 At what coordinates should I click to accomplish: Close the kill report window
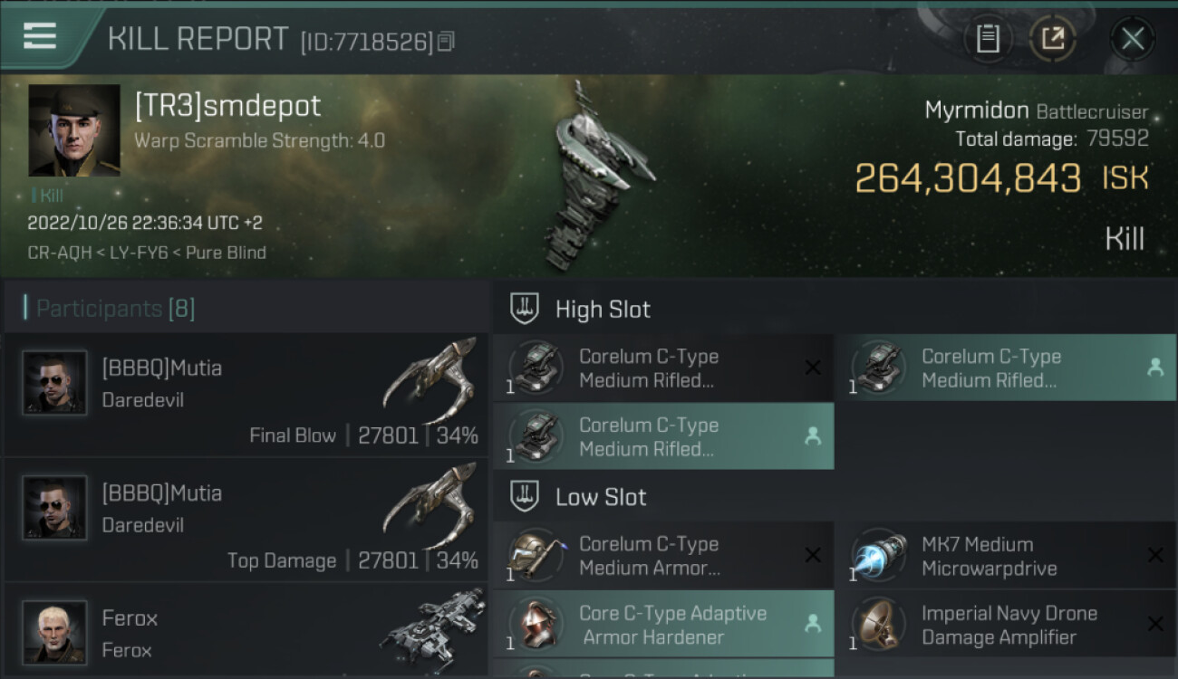click(1132, 39)
